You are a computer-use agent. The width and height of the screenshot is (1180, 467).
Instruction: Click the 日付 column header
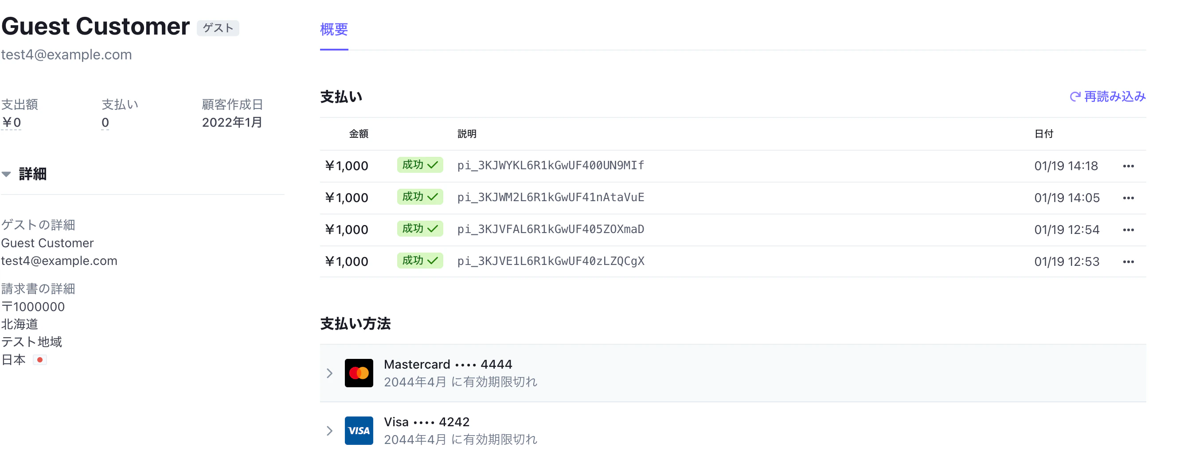pos(1043,134)
